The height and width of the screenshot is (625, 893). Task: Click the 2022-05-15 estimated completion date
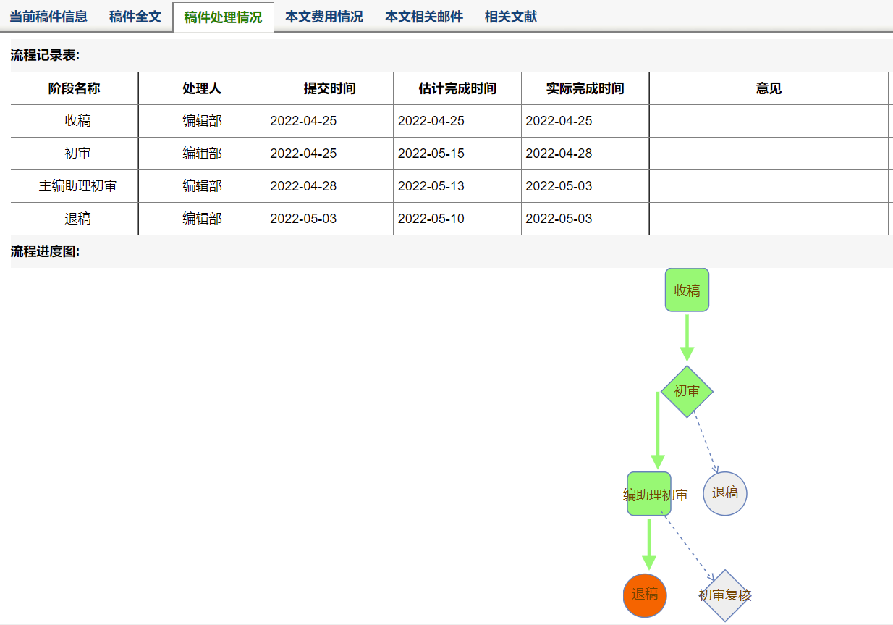(x=431, y=154)
